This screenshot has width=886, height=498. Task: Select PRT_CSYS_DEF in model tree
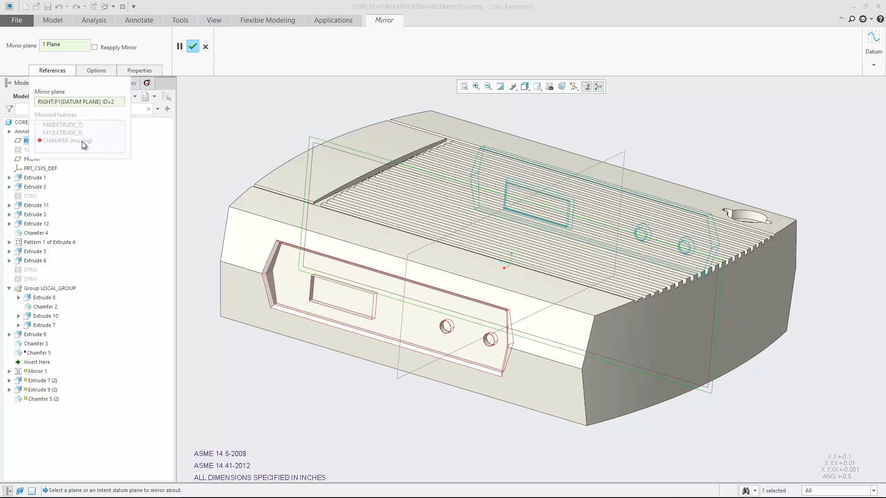click(x=41, y=168)
